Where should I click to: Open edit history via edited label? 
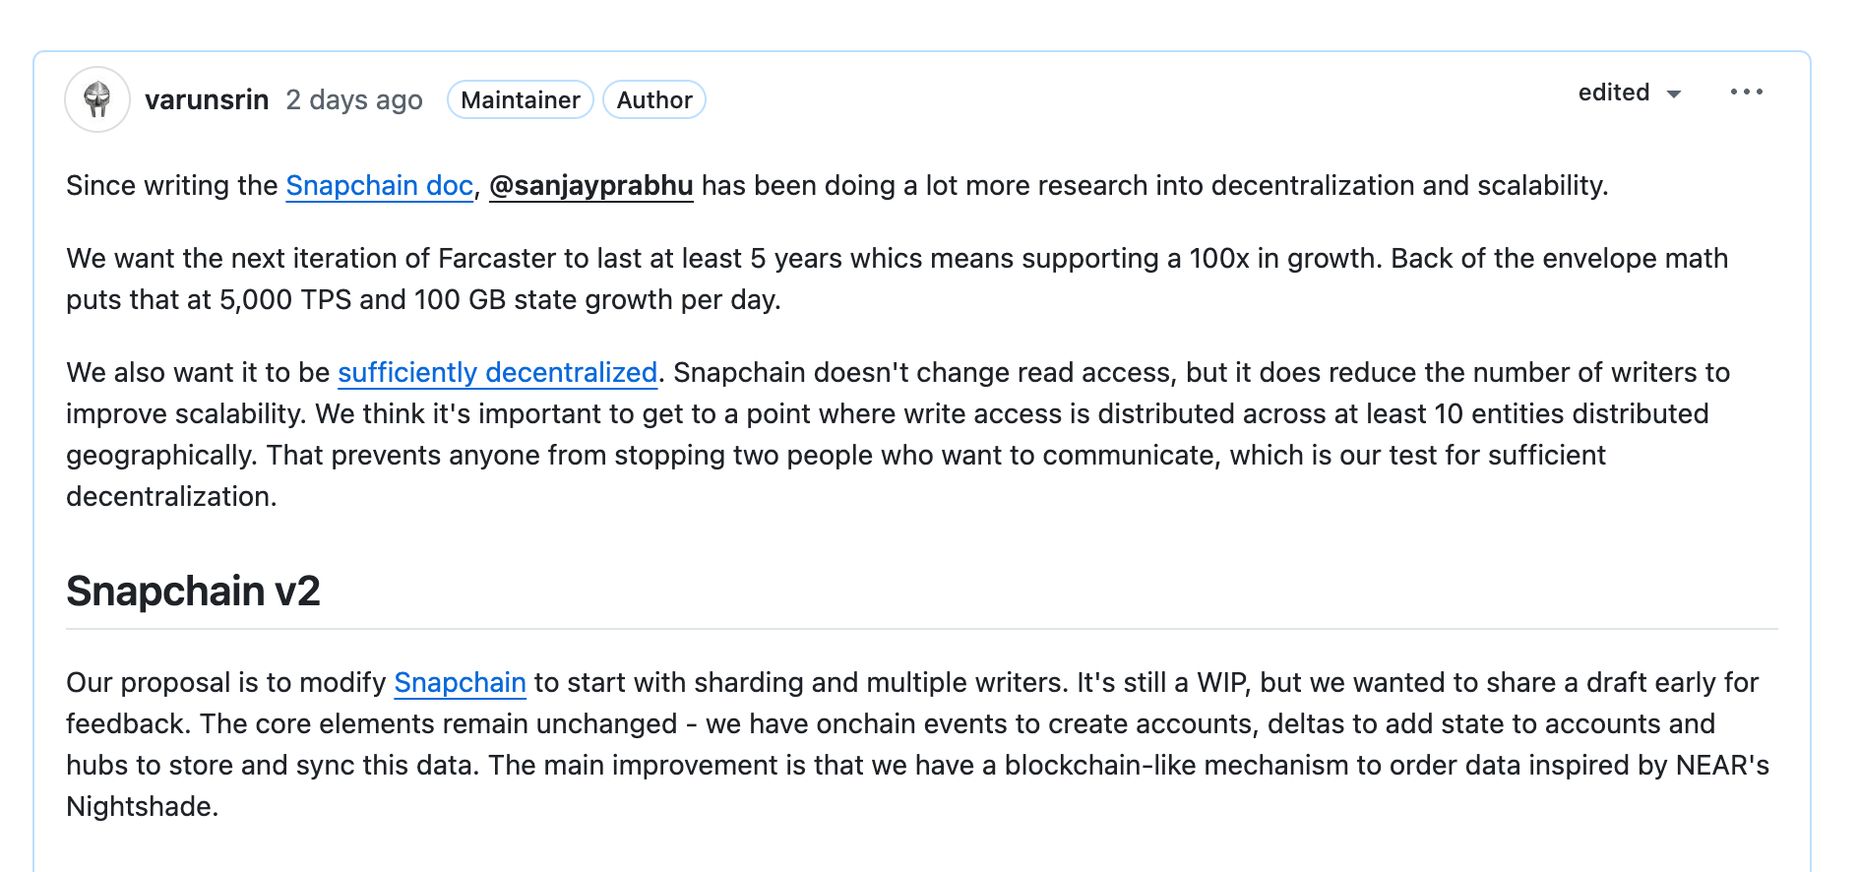coord(1614,93)
